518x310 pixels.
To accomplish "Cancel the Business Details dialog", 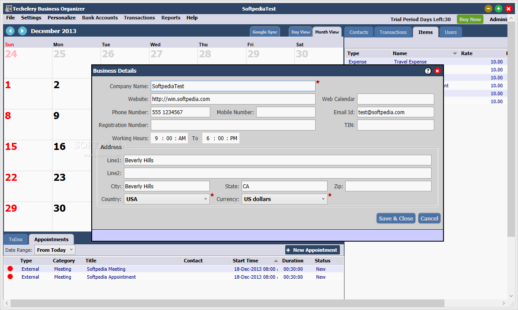I will click(x=429, y=218).
